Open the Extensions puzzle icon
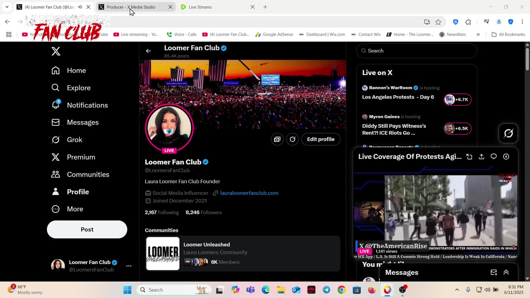This screenshot has width=530, height=298. tap(468, 22)
